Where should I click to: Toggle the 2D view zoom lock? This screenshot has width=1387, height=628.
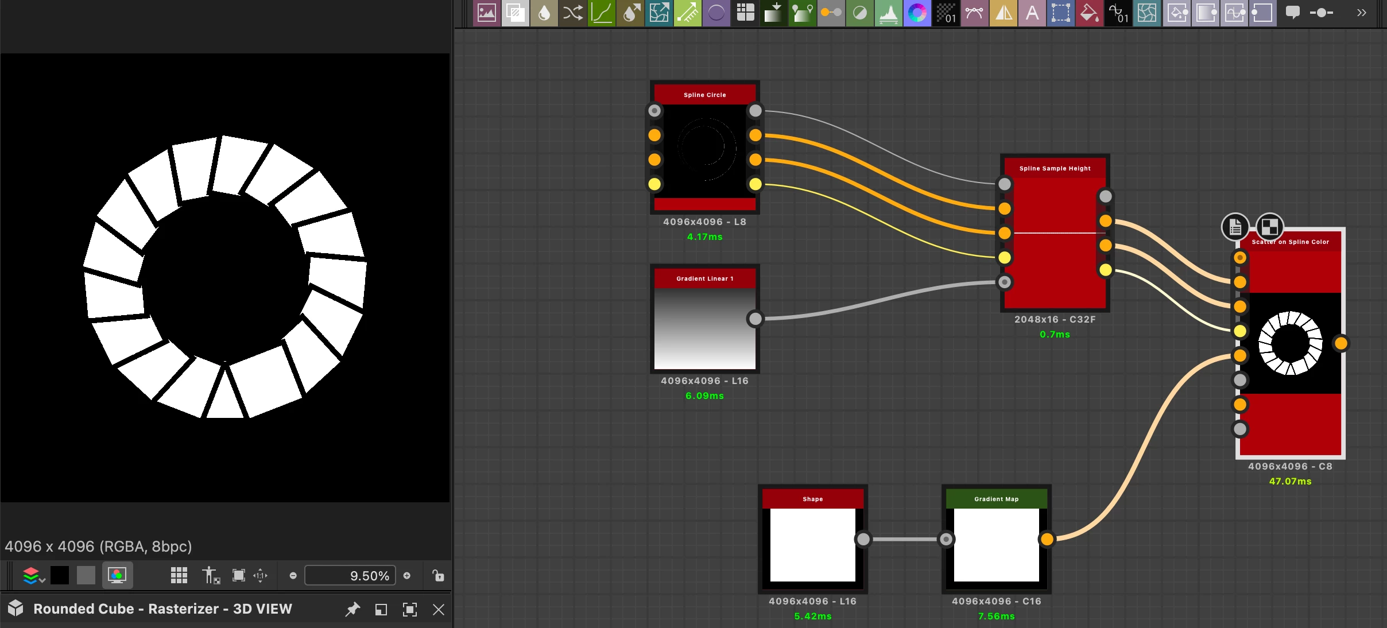click(438, 575)
